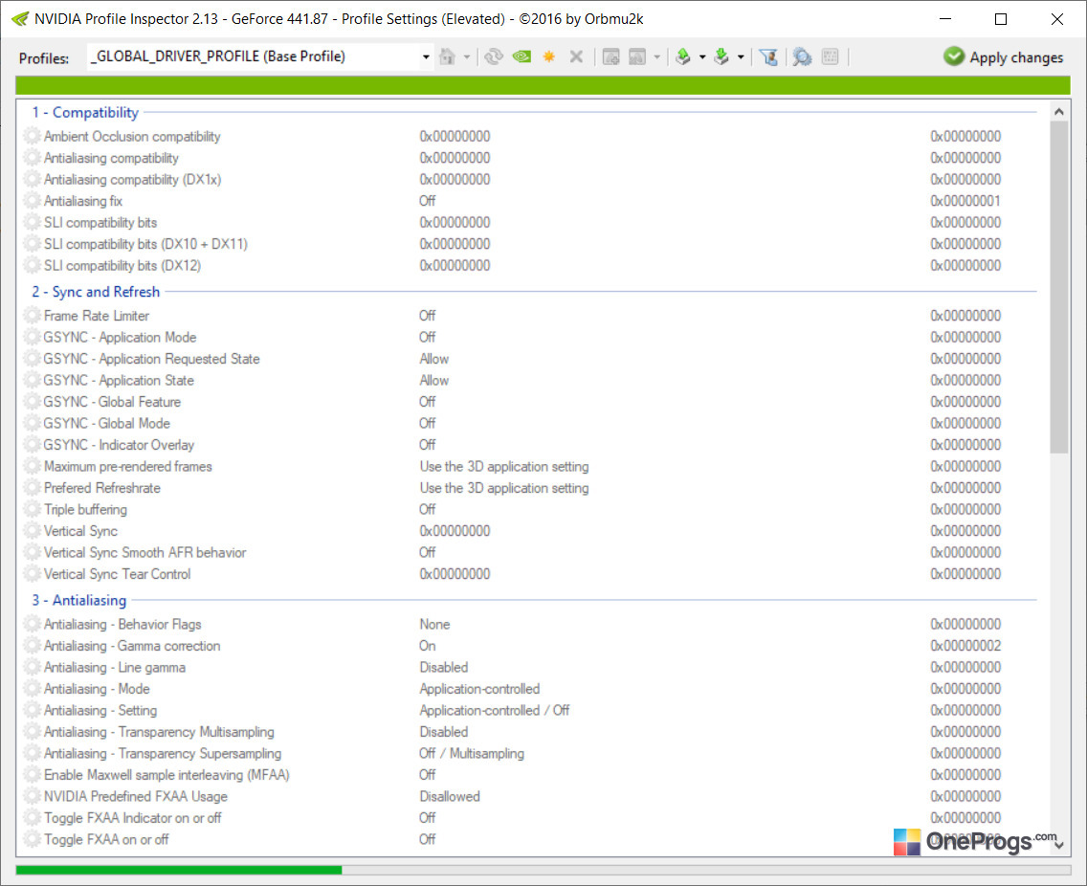This screenshot has height=886, width=1087.
Task: Open the bit value editor icon
Action: coord(830,56)
